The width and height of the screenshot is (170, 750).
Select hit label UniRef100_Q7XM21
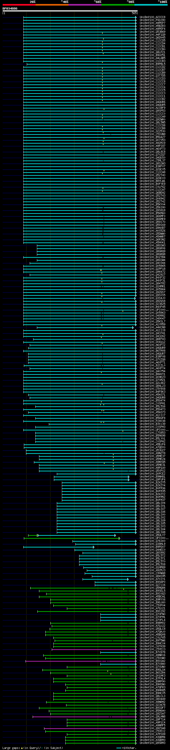coord(152,380)
